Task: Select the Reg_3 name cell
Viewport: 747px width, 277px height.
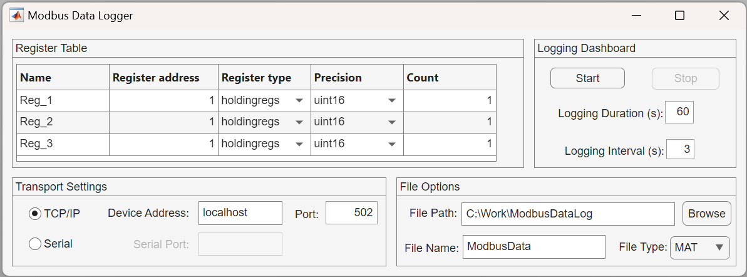Action: tap(63, 144)
